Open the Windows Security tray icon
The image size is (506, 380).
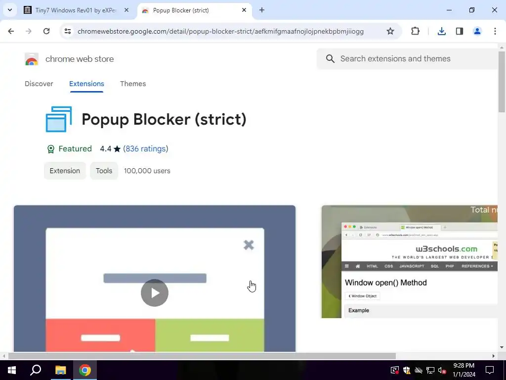click(x=407, y=370)
